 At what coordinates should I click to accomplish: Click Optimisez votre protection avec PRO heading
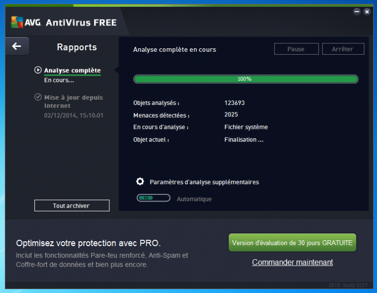tap(88, 243)
